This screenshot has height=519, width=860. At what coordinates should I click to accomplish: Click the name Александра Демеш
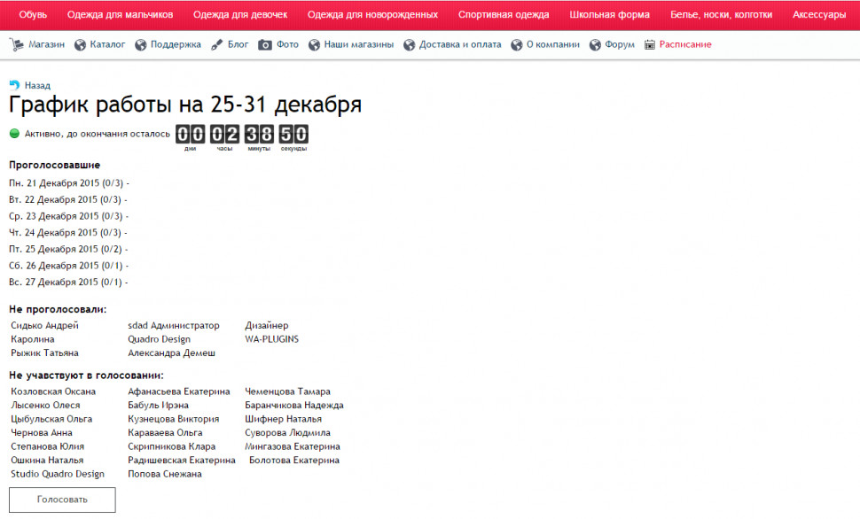172,353
